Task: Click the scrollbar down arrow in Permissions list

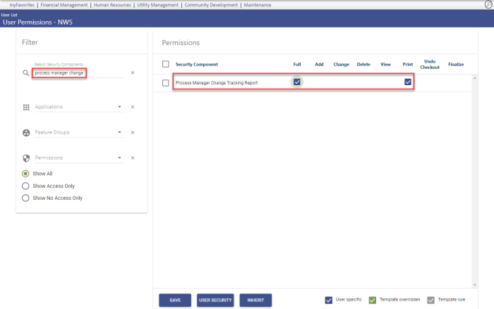Action: (474, 285)
